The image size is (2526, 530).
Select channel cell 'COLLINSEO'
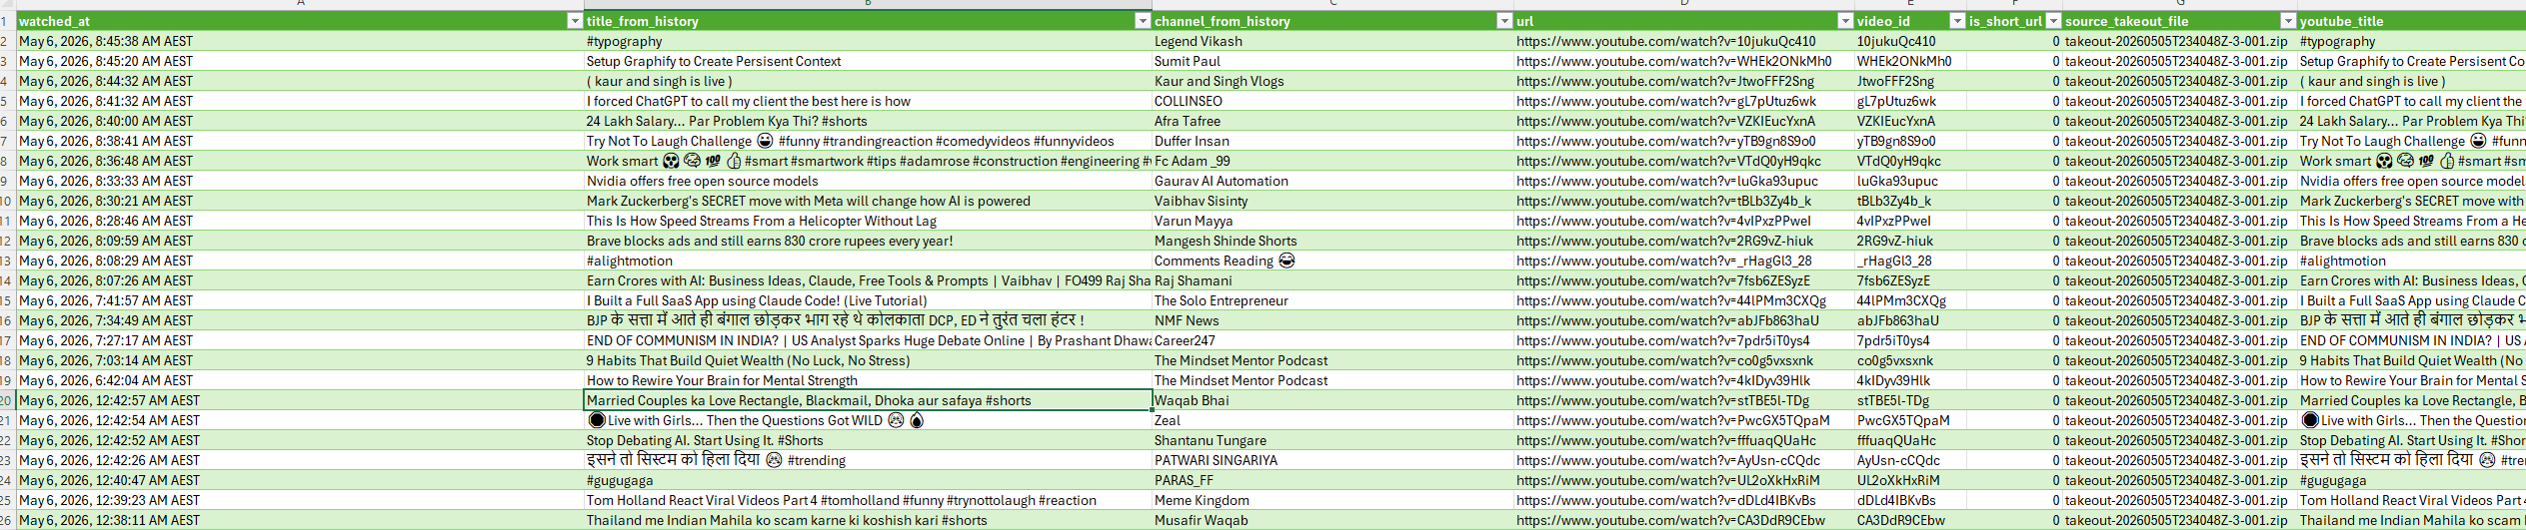[1332, 101]
